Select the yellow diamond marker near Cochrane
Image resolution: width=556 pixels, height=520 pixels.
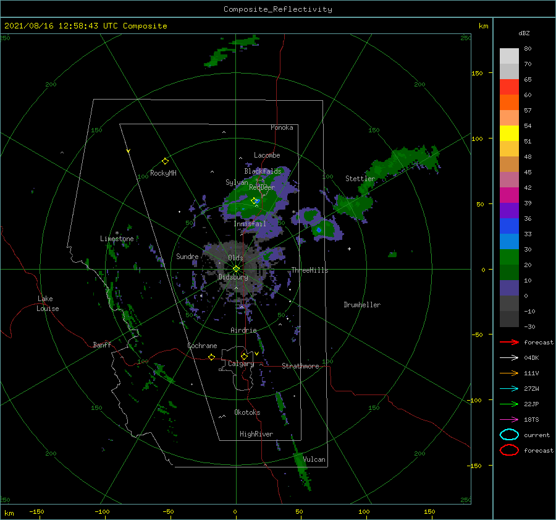coord(211,357)
